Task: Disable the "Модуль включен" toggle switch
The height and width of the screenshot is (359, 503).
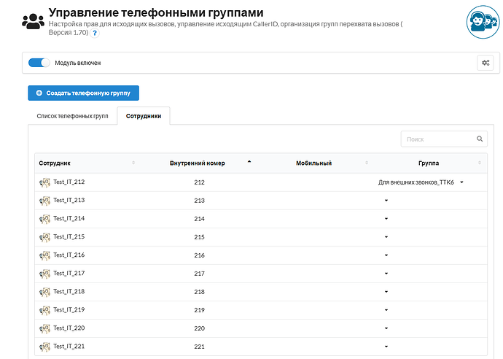Action: (x=39, y=63)
